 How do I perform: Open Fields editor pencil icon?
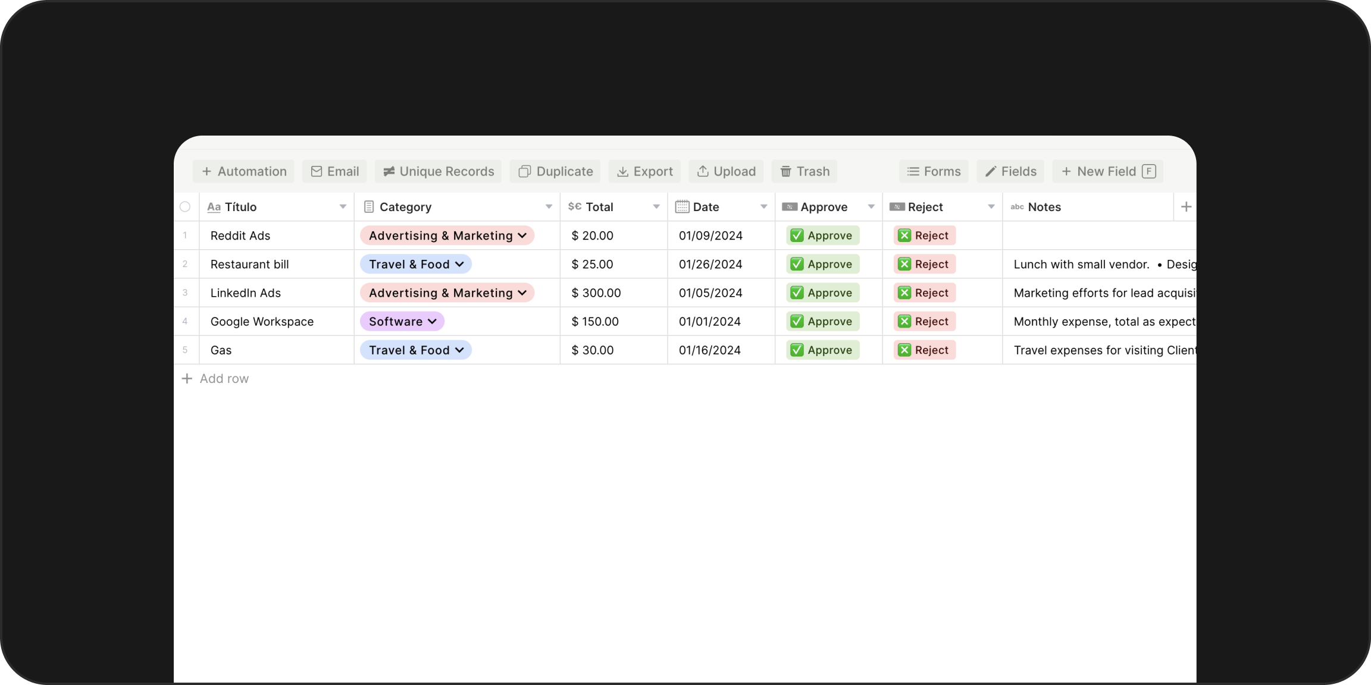click(x=991, y=171)
